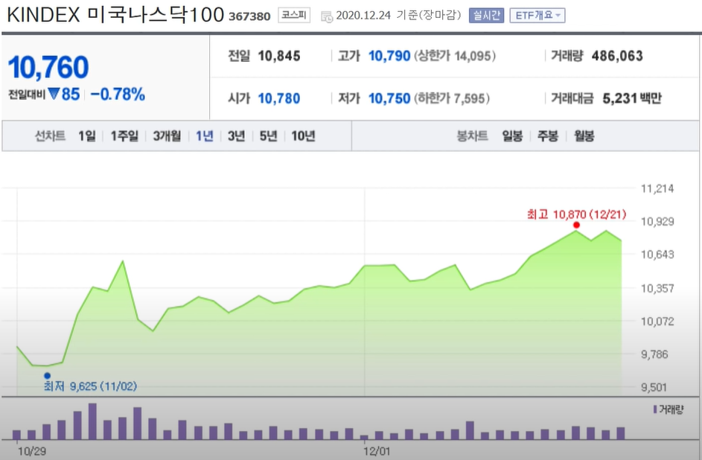Click the 고가 value 10,790
The width and height of the screenshot is (702, 460).
pyautogui.click(x=389, y=56)
